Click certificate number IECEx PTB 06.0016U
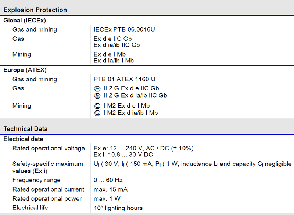This screenshot has width=294, height=215. pyautogui.click(x=124, y=29)
